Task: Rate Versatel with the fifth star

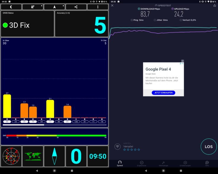Action: click(x=139, y=149)
